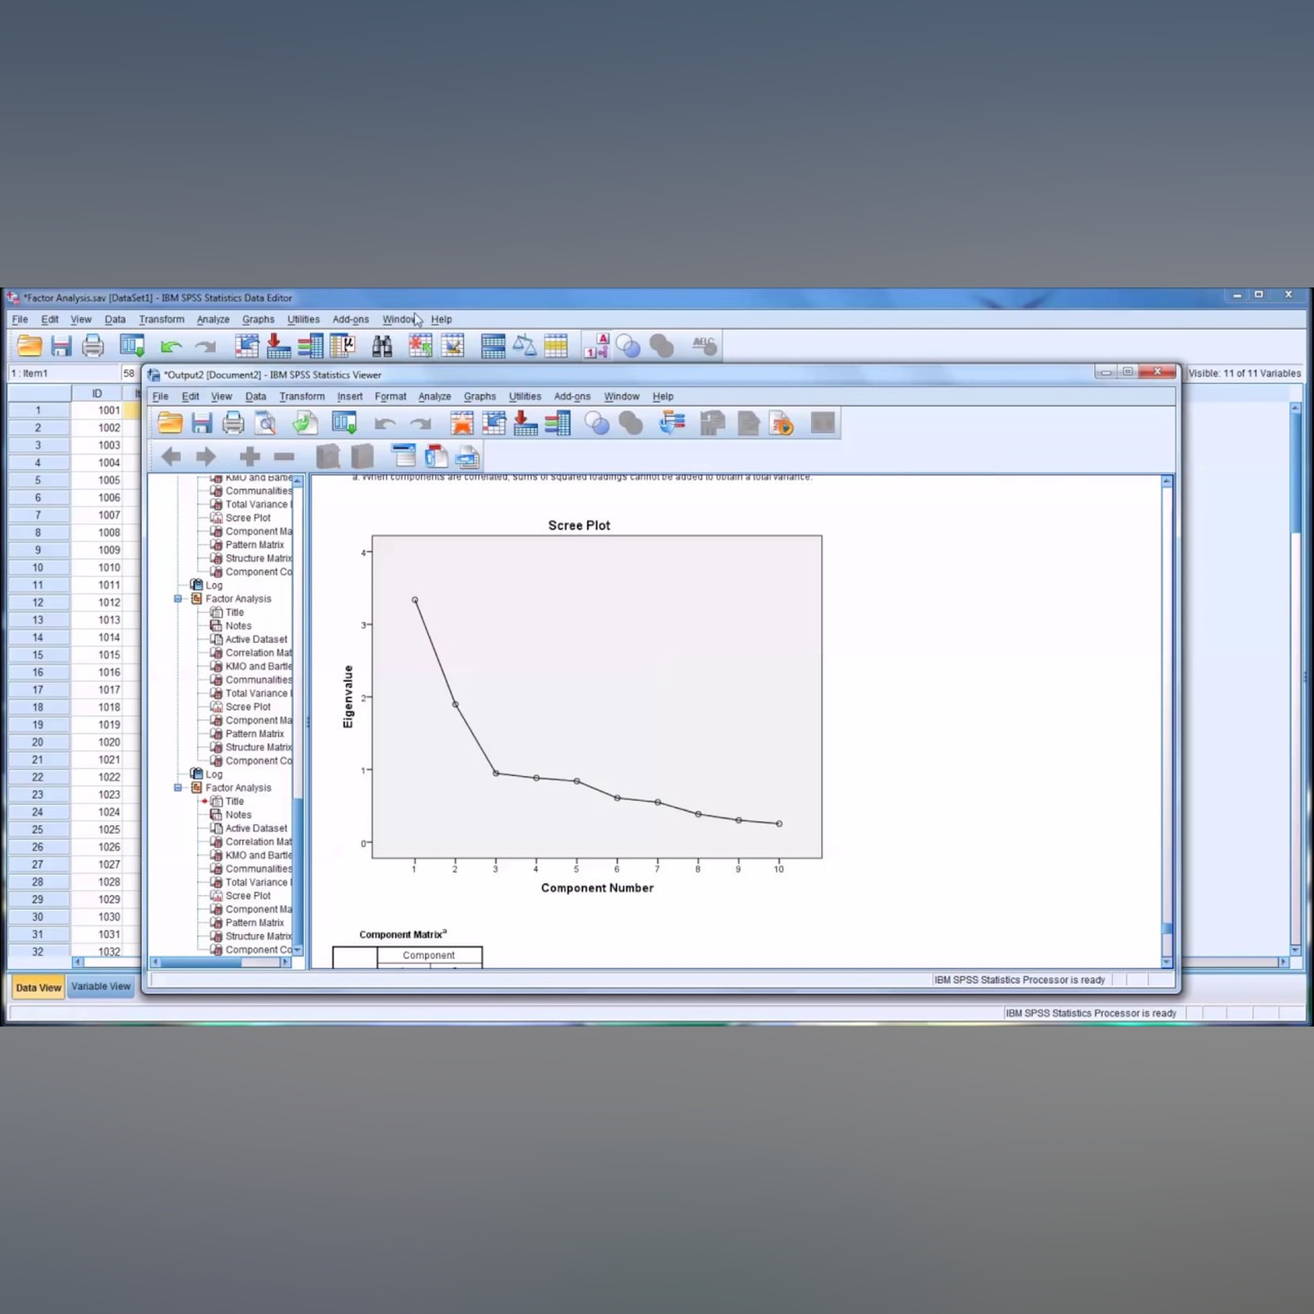Click Open folder icon in Viewer toolbar
Screen dimensions: 1314x1314
170,423
